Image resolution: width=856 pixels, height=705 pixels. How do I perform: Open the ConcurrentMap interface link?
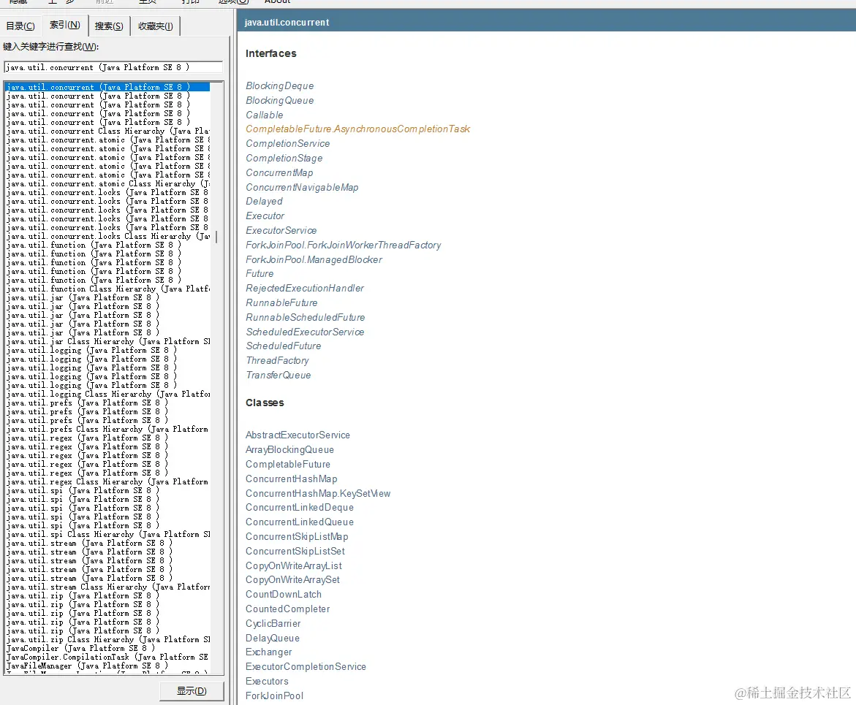pos(279,173)
